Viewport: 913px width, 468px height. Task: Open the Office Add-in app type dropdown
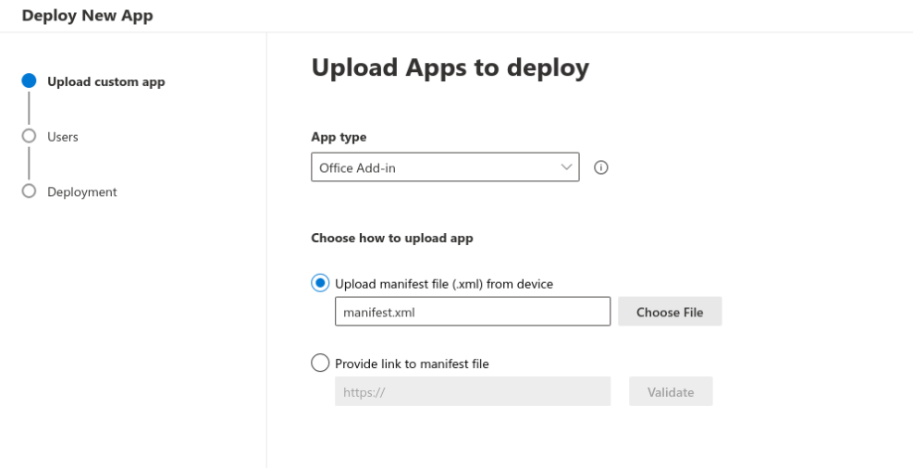[444, 167]
